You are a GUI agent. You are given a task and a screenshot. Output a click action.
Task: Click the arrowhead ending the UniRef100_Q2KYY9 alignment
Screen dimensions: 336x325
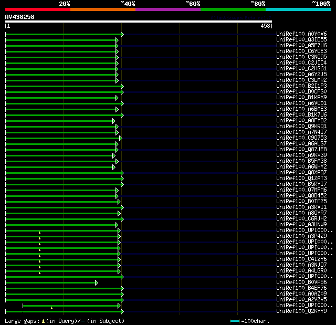pyautogui.click(x=122, y=311)
